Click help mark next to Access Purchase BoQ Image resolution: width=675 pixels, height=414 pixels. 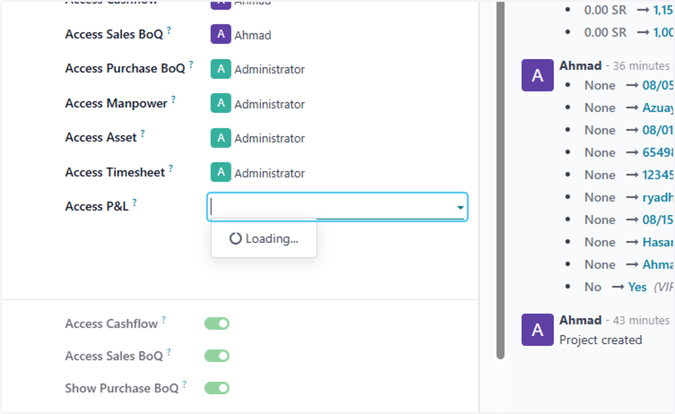coord(191,65)
